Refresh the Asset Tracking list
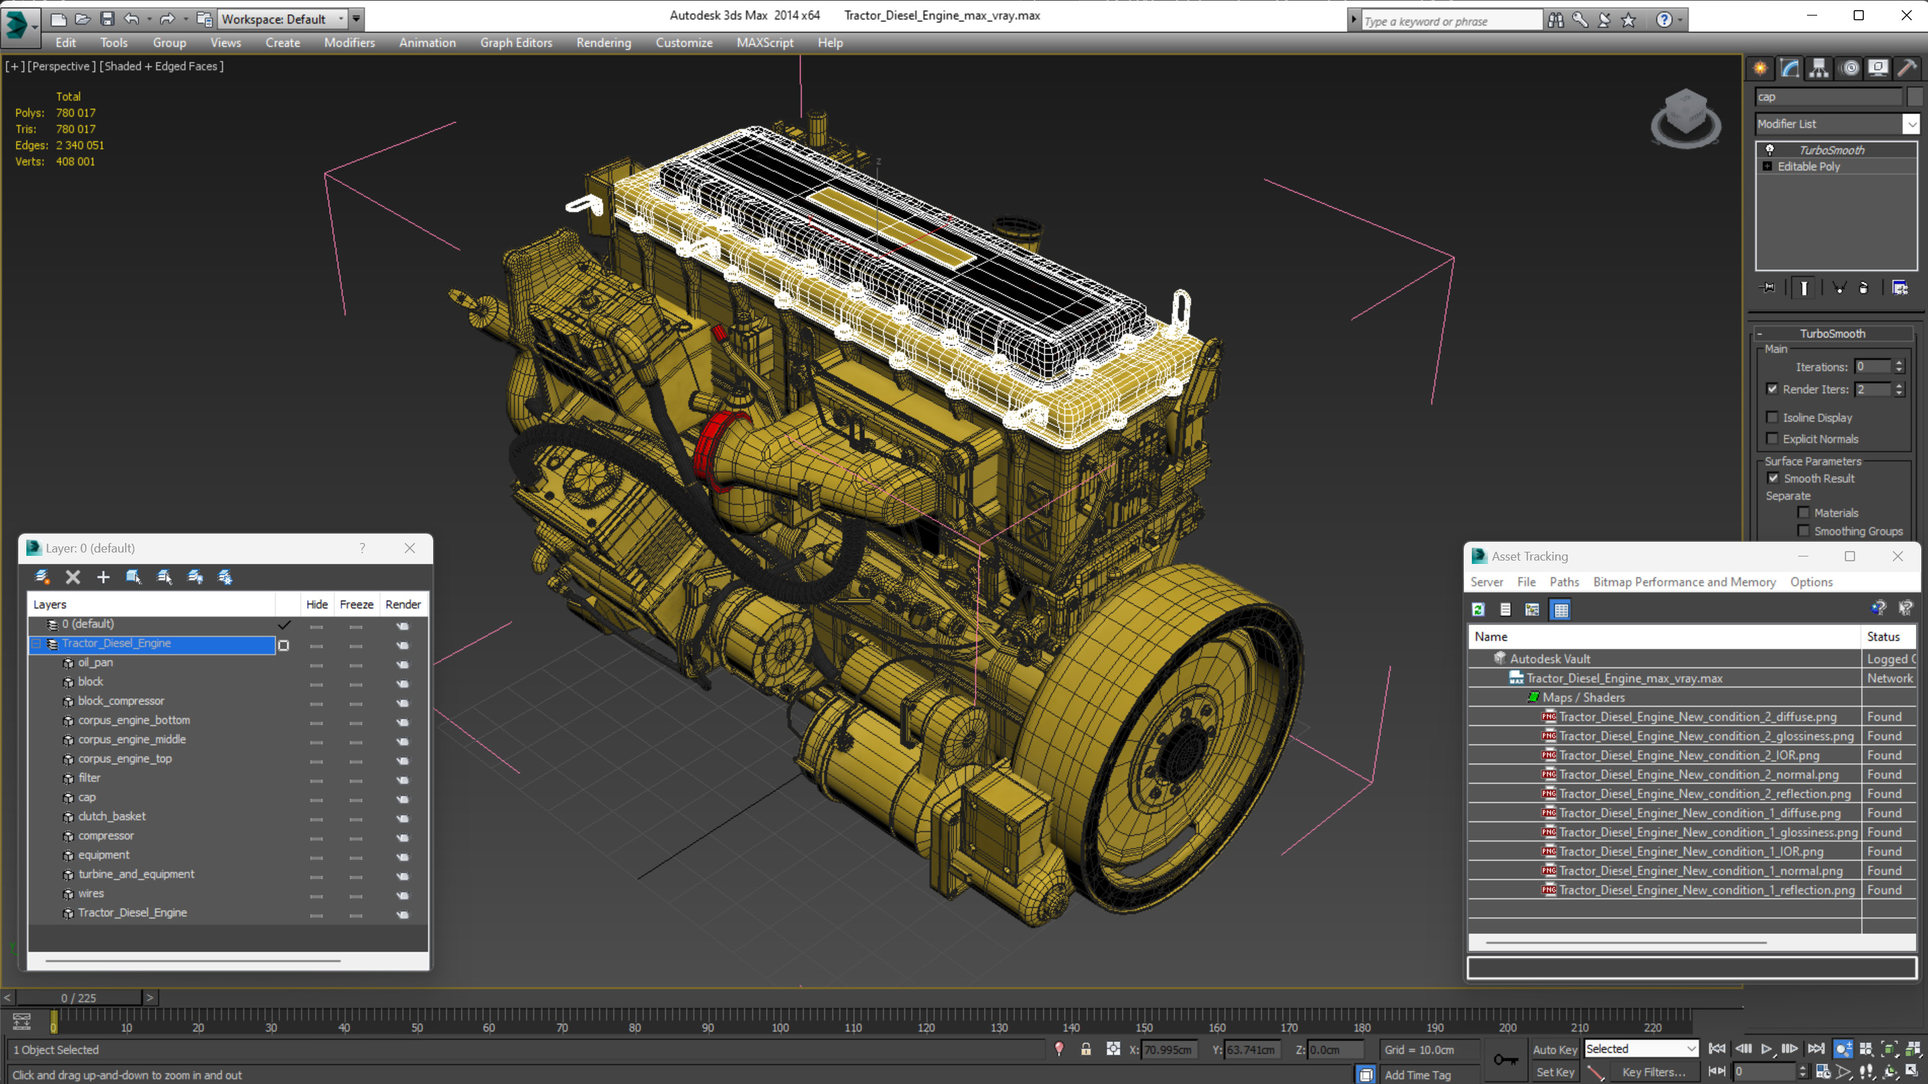1928x1084 pixels. pyautogui.click(x=1478, y=610)
